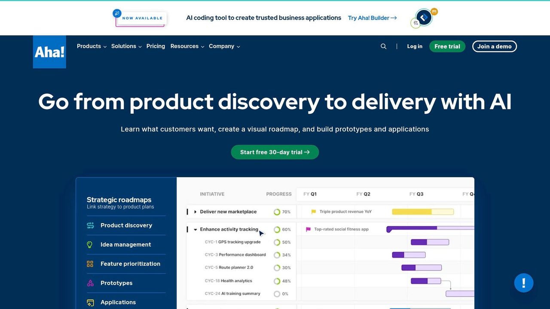Open the Products dropdown menu
550x309 pixels.
tap(92, 46)
